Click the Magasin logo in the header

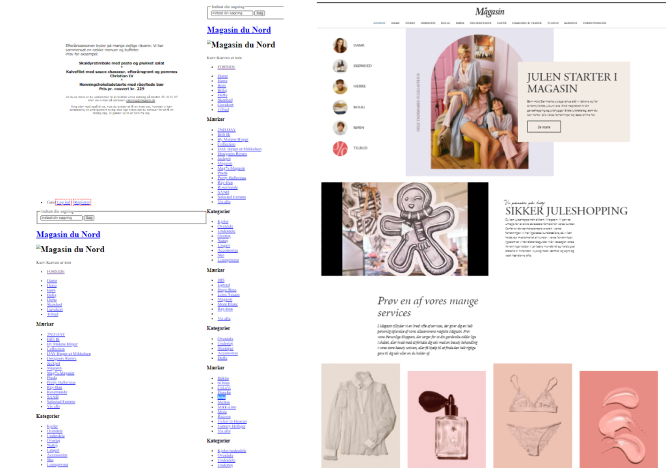tap(490, 12)
